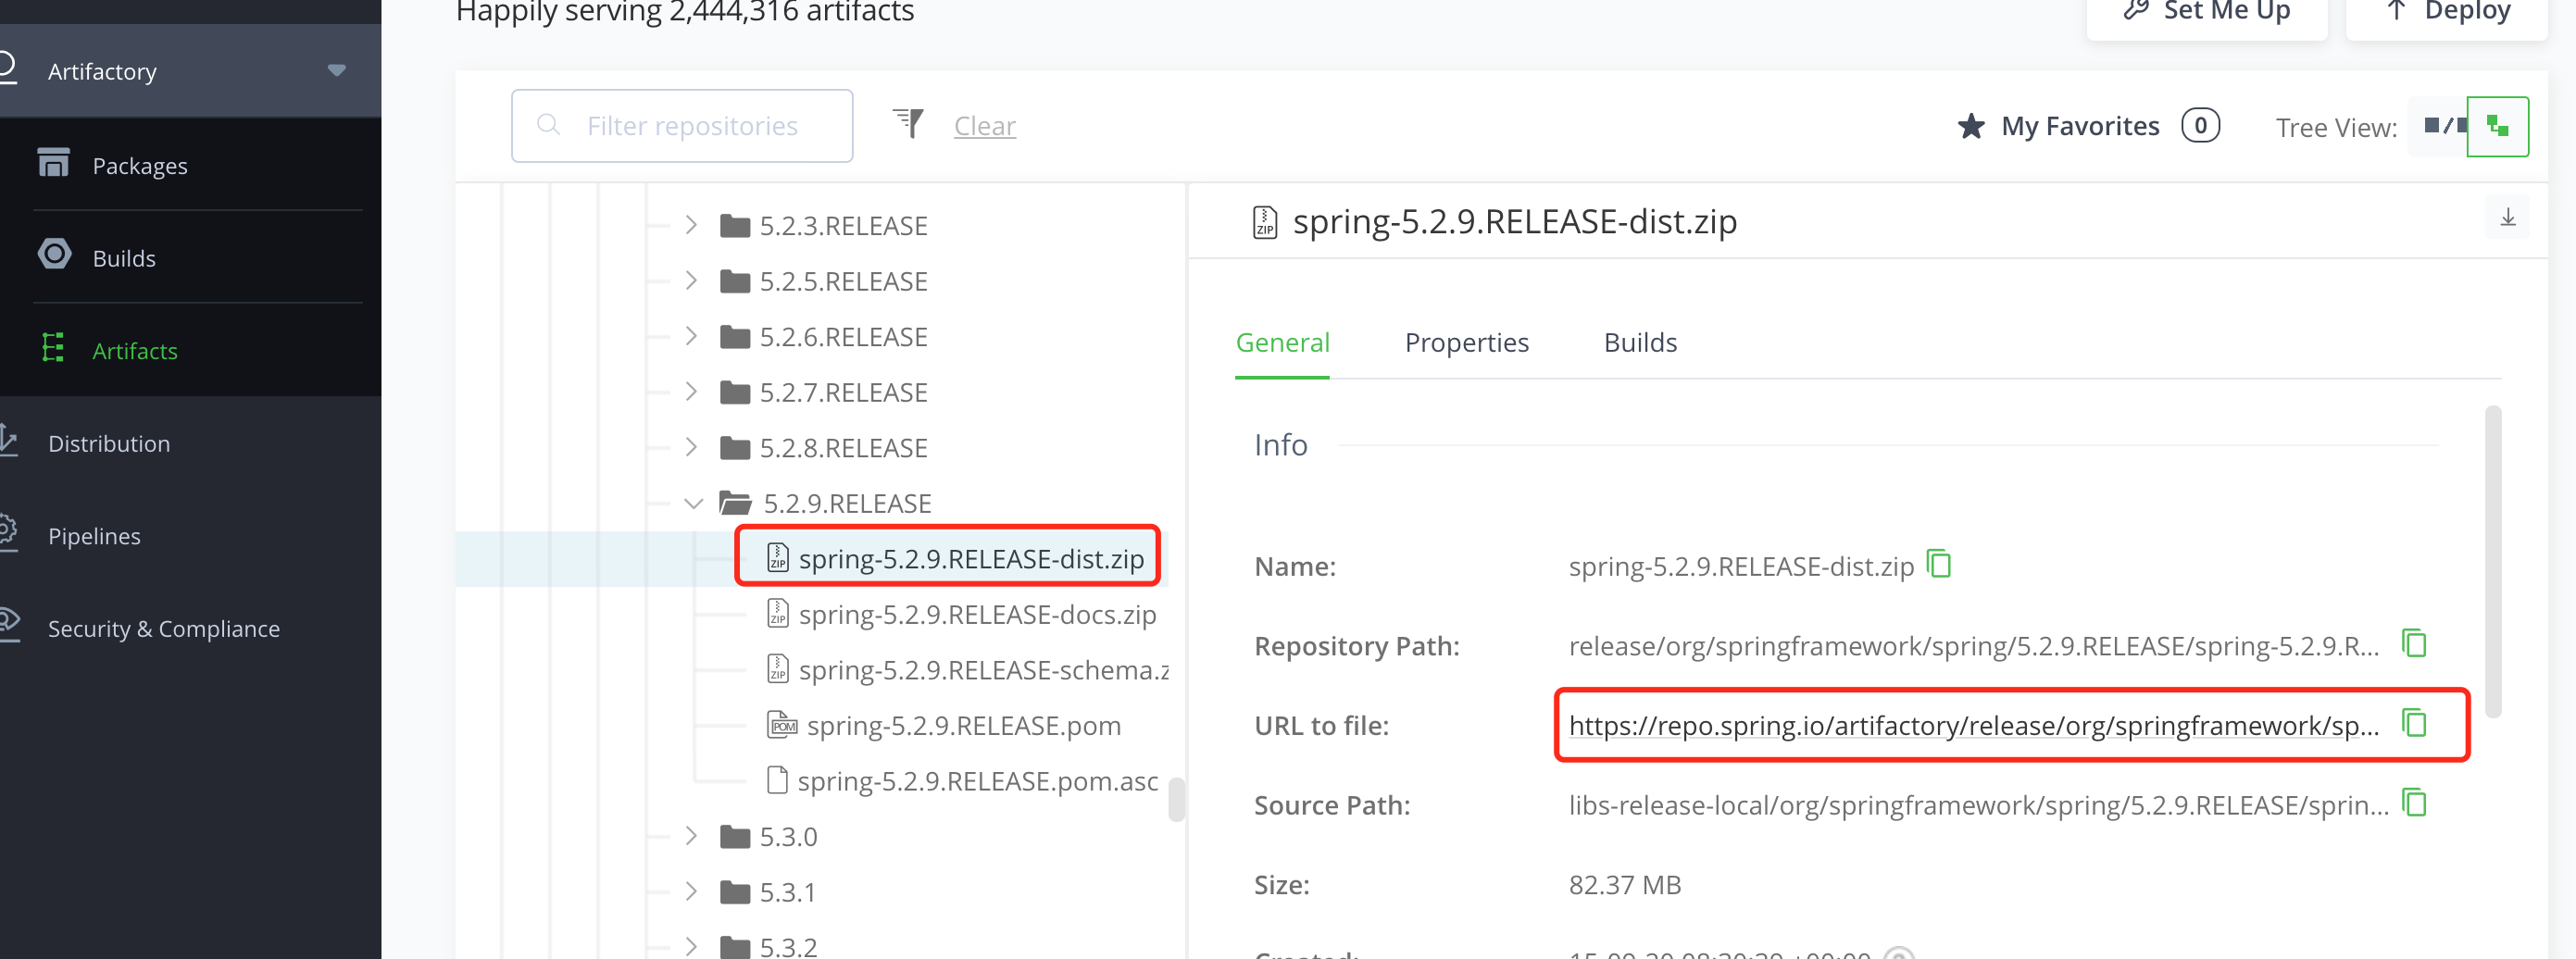Click the 5.3.0 folder icon

point(735,836)
